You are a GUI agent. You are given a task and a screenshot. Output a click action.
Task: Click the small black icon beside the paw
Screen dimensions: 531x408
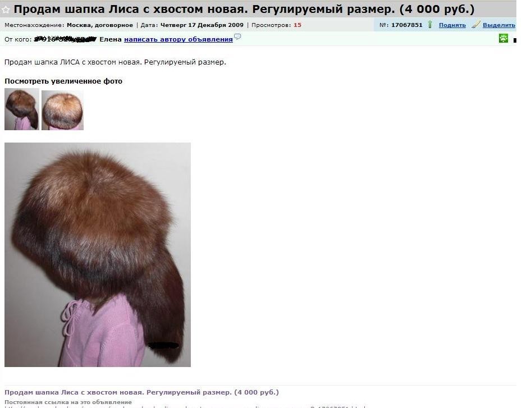(x=515, y=40)
